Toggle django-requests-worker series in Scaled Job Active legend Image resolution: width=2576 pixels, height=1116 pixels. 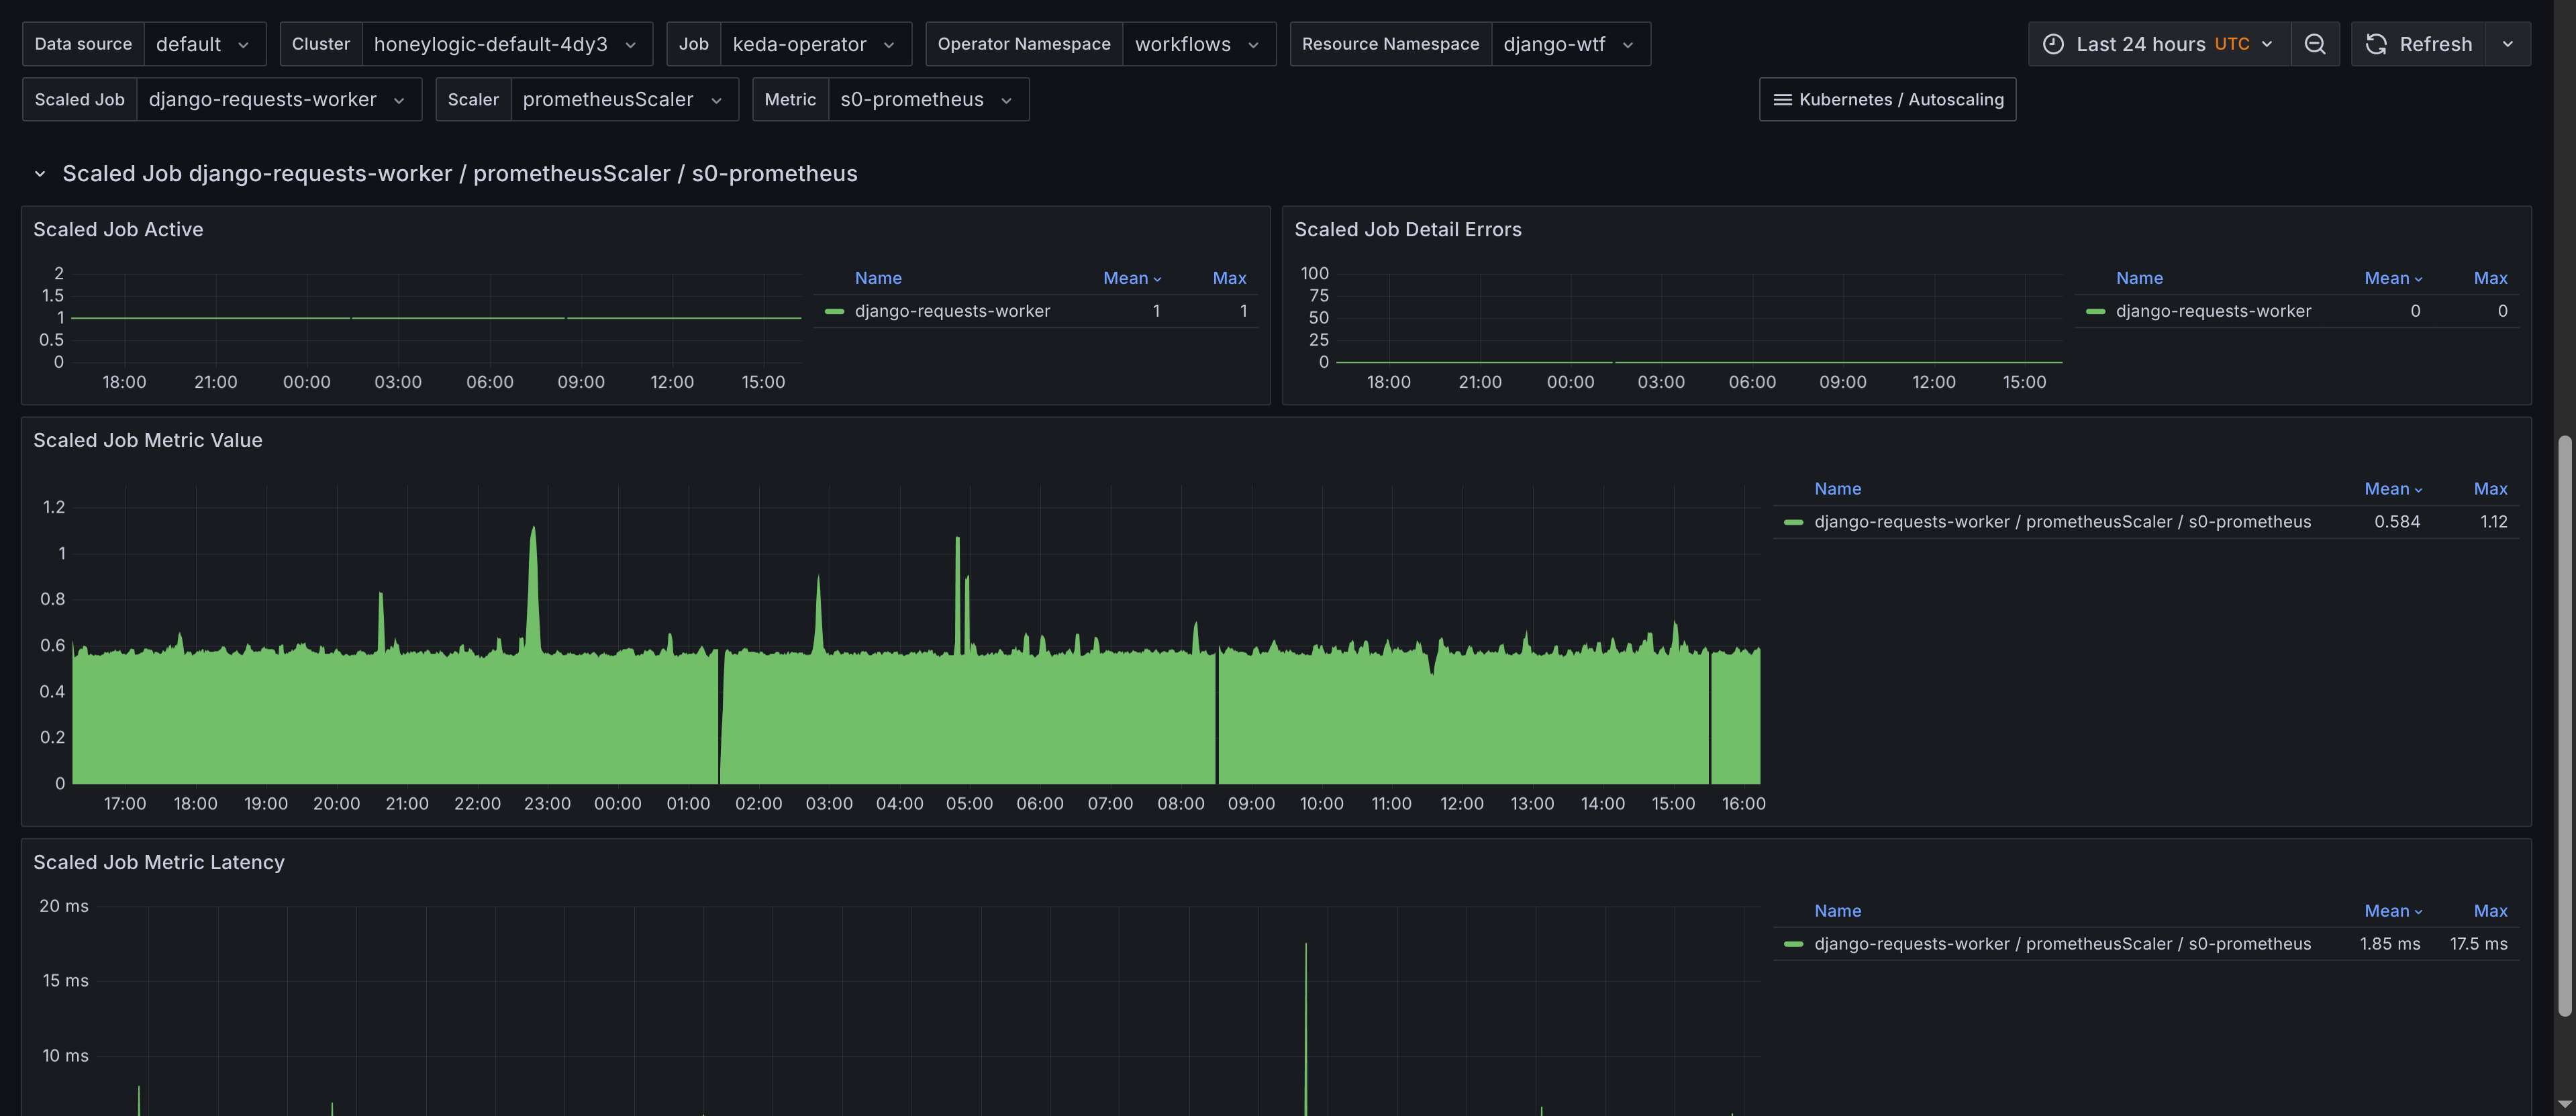click(x=951, y=311)
